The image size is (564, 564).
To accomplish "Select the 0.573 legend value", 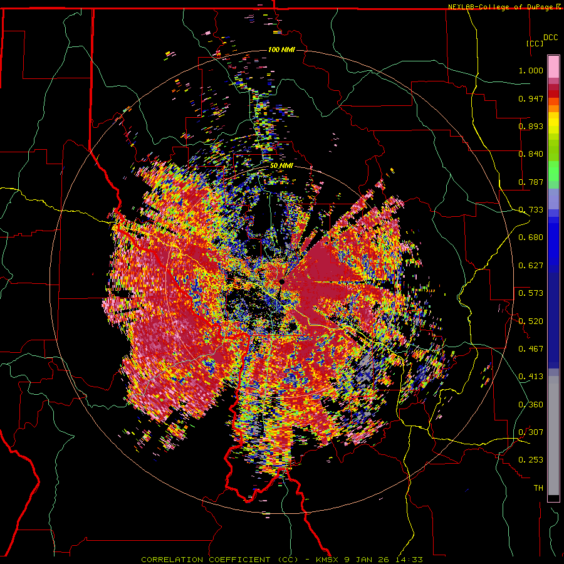I will [x=531, y=293].
